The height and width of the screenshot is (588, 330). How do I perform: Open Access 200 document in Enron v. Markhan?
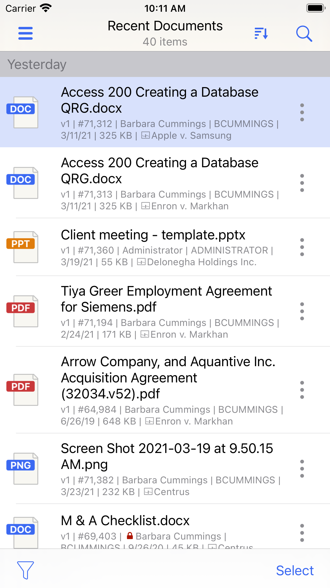click(165, 183)
